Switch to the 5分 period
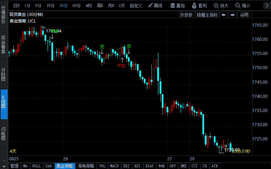The width and height of the screenshot is (271, 169). (38, 6)
